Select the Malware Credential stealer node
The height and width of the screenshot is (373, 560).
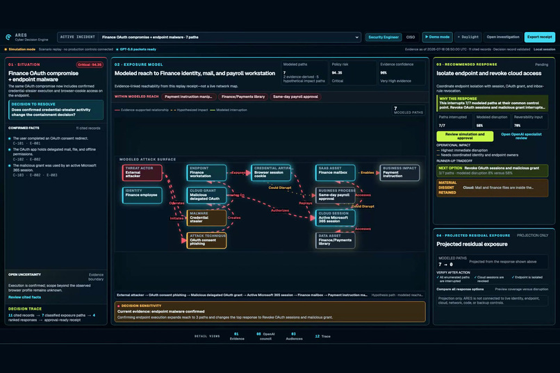206,217
